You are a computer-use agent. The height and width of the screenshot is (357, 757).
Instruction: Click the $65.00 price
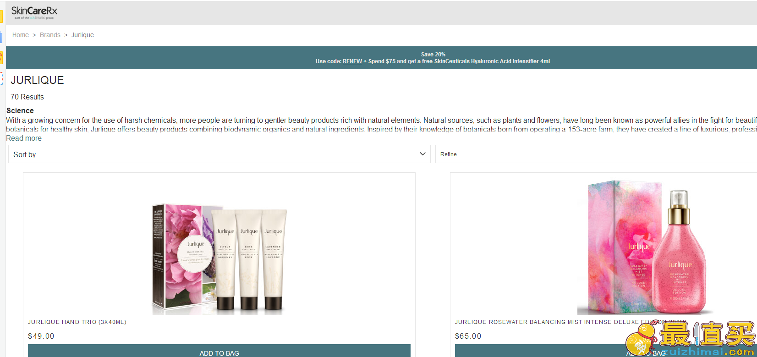pyautogui.click(x=468, y=336)
